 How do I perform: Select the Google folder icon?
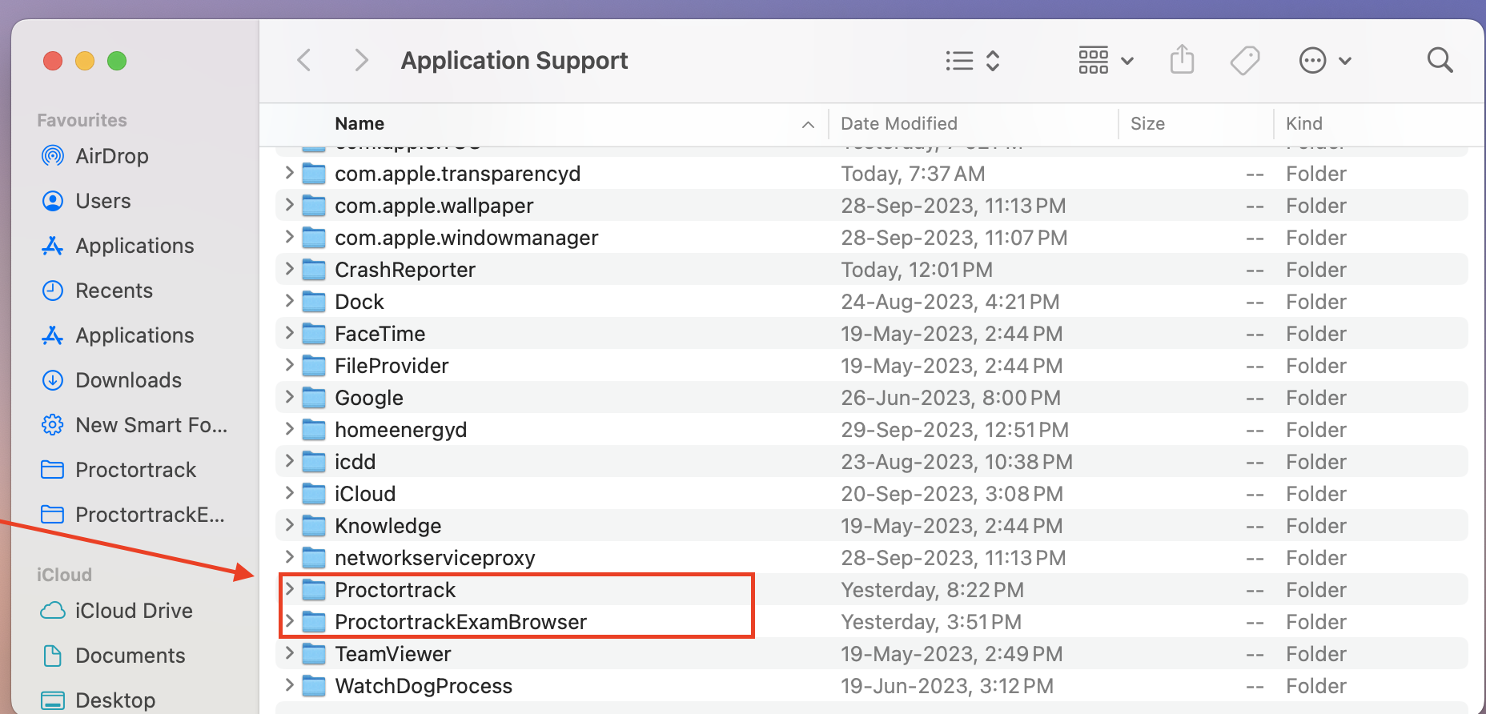[314, 398]
